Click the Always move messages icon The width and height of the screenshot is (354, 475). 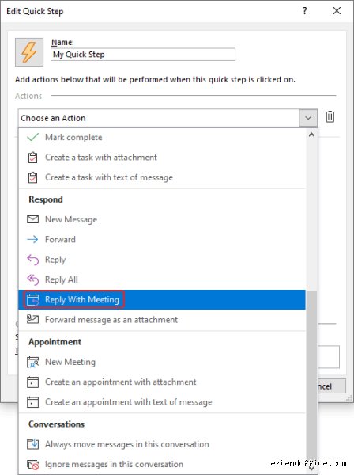[x=32, y=444]
